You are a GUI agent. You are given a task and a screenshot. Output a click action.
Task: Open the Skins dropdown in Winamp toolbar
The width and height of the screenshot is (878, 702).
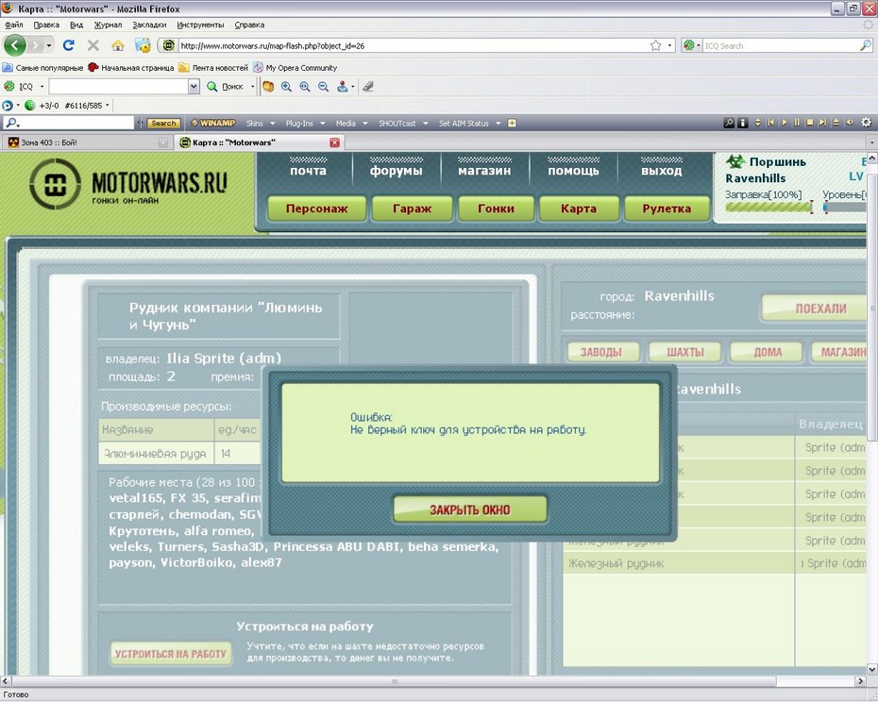pyautogui.click(x=261, y=124)
